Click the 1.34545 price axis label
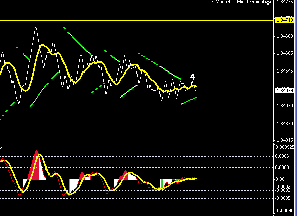This screenshot has width=297, height=216. pyautogui.click(x=285, y=71)
